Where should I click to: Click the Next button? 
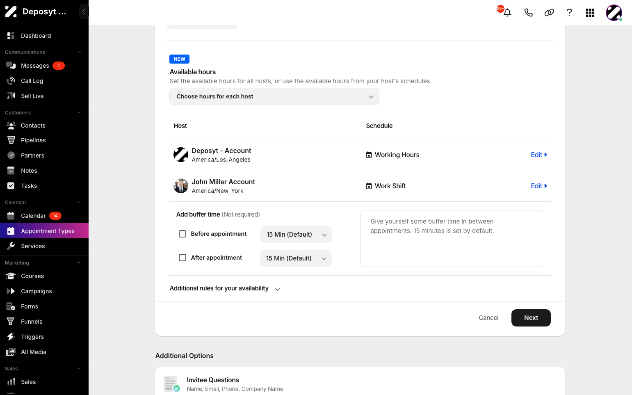[531, 318]
